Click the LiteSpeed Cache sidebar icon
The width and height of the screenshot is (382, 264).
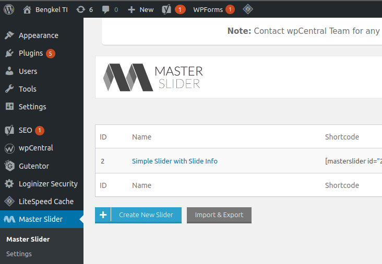click(x=9, y=202)
